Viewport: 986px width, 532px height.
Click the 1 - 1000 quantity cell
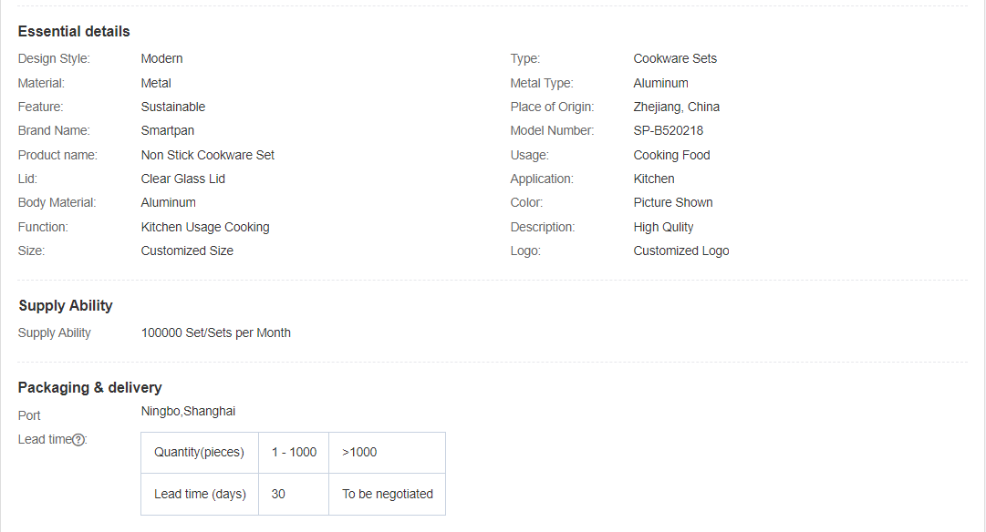[x=294, y=453]
